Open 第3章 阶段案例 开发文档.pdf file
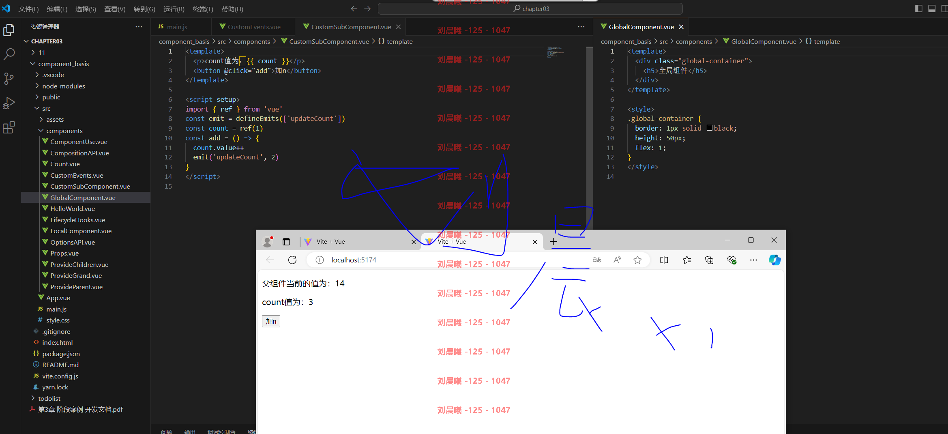This screenshot has height=434, width=948. click(x=80, y=409)
